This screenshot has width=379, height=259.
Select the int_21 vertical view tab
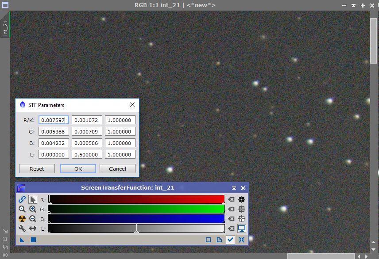5,27
